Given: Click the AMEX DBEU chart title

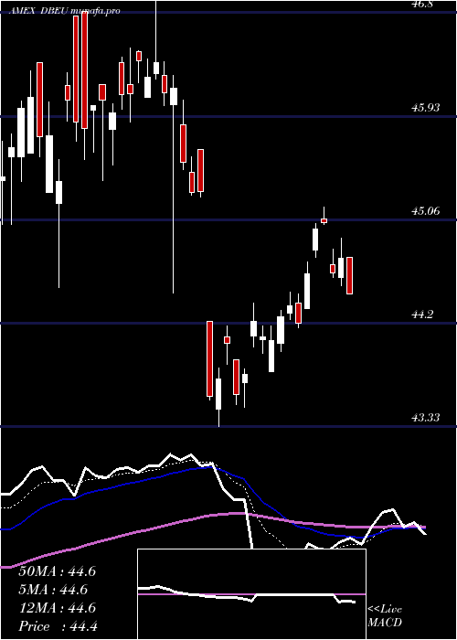Looking at the screenshot, I should 63,11.
